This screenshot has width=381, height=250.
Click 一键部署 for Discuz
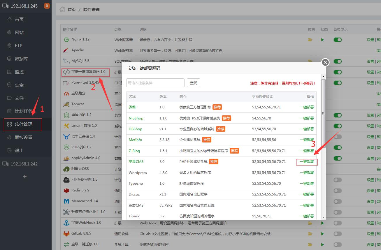(307, 194)
